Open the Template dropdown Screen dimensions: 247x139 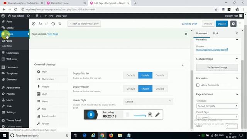point(217,106)
